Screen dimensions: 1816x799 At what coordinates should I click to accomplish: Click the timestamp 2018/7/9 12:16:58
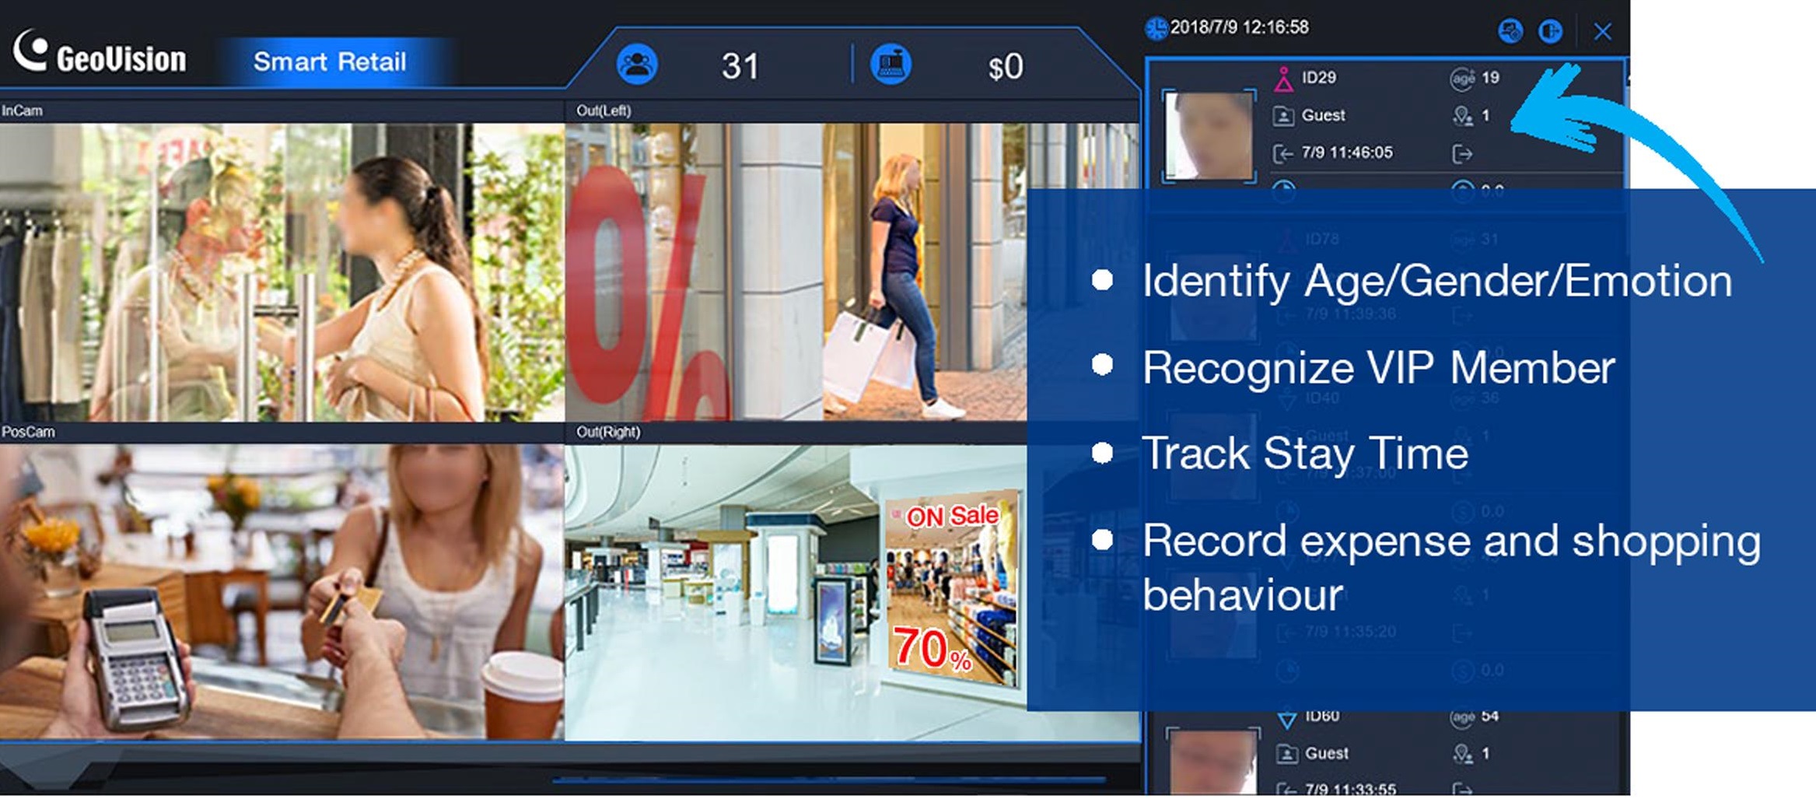pos(1240,27)
